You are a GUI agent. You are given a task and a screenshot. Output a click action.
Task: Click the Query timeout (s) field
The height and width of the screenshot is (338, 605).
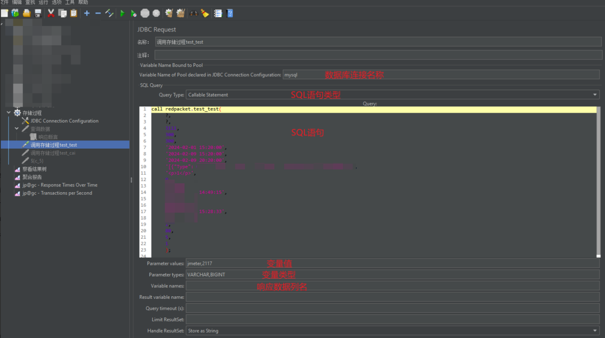click(x=392, y=308)
